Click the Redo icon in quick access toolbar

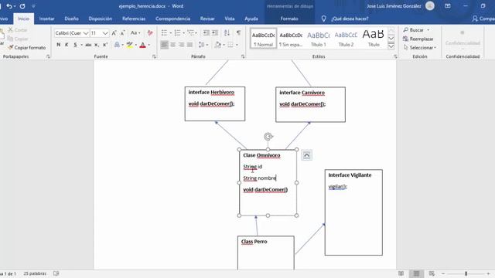(x=22, y=6)
